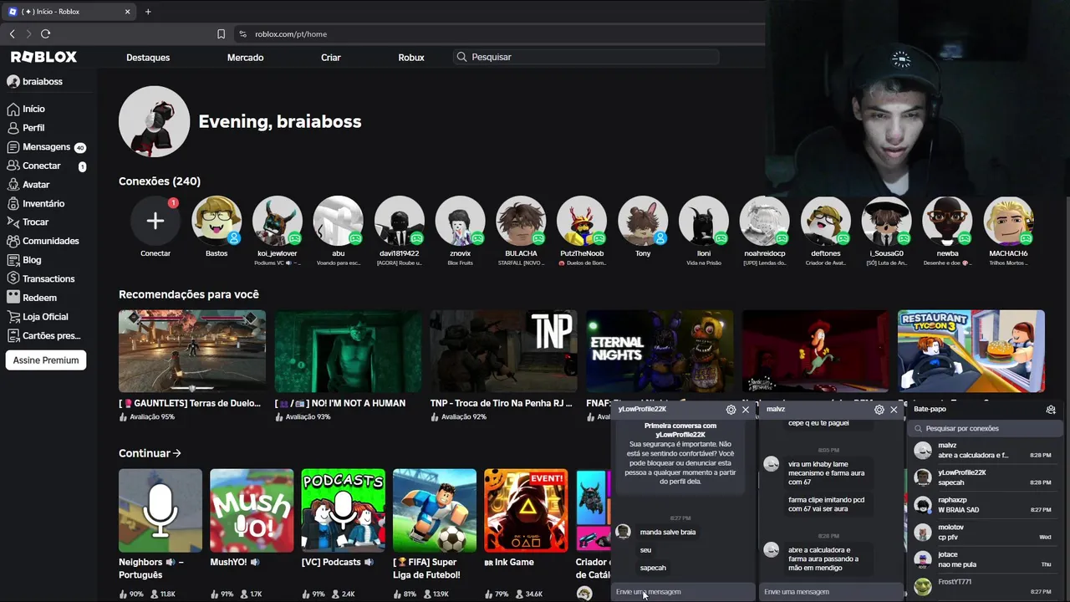The width and height of the screenshot is (1070, 602).
Task: Open znovix connection avatar
Action: (460, 221)
